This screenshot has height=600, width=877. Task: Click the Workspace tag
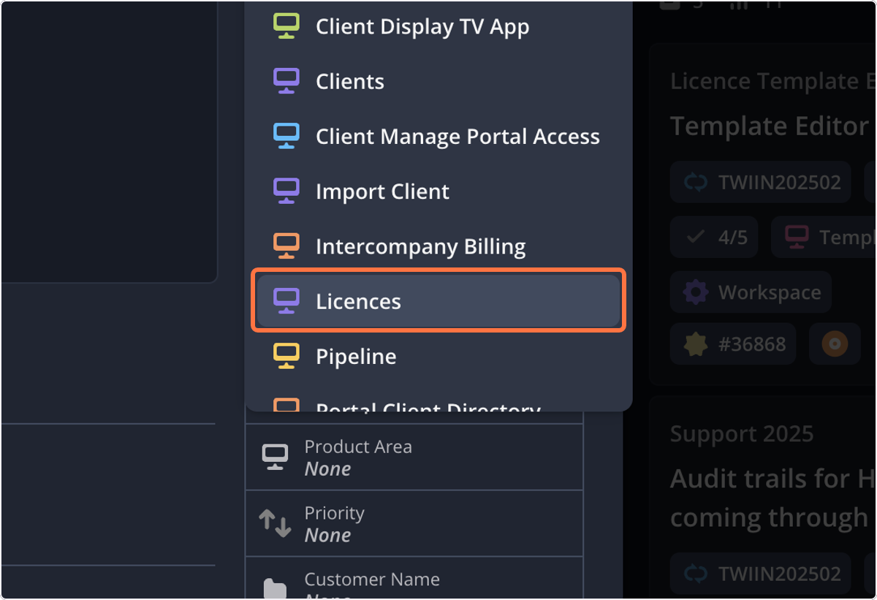751,292
